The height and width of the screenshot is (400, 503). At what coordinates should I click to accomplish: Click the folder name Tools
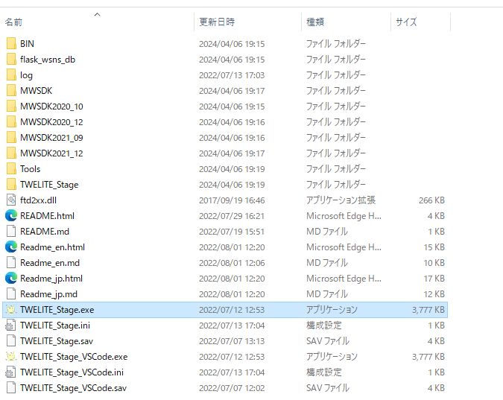point(30,169)
